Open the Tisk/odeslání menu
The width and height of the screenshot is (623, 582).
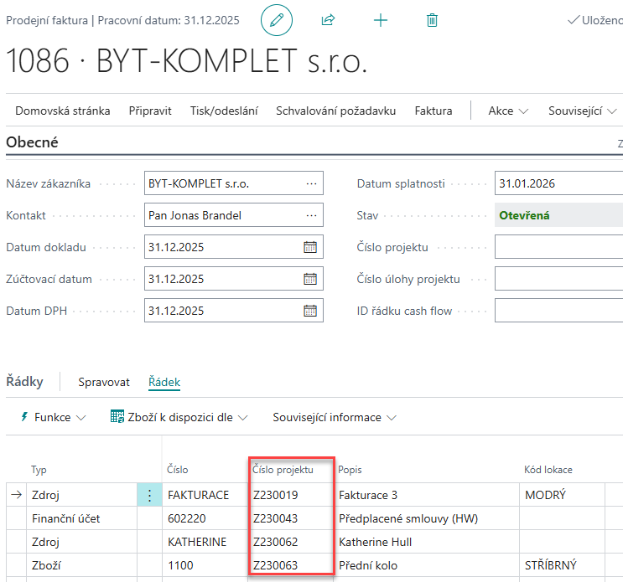point(224,111)
